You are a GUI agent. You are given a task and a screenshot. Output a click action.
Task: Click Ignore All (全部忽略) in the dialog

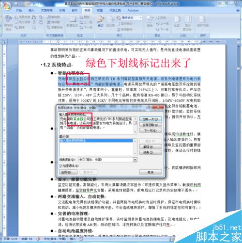(151, 125)
